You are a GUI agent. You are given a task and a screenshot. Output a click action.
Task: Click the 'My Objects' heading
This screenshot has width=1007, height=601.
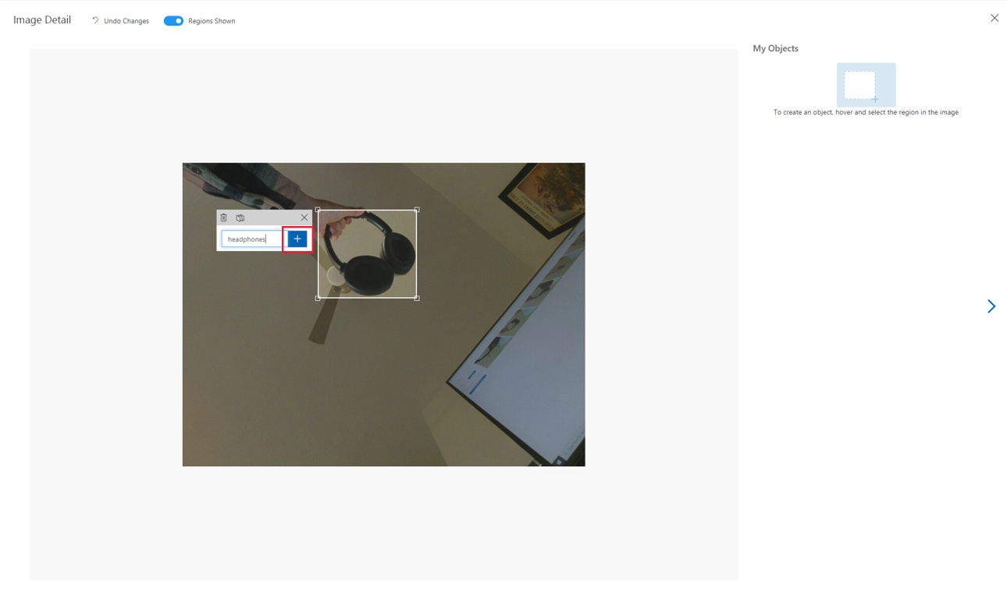[775, 48]
